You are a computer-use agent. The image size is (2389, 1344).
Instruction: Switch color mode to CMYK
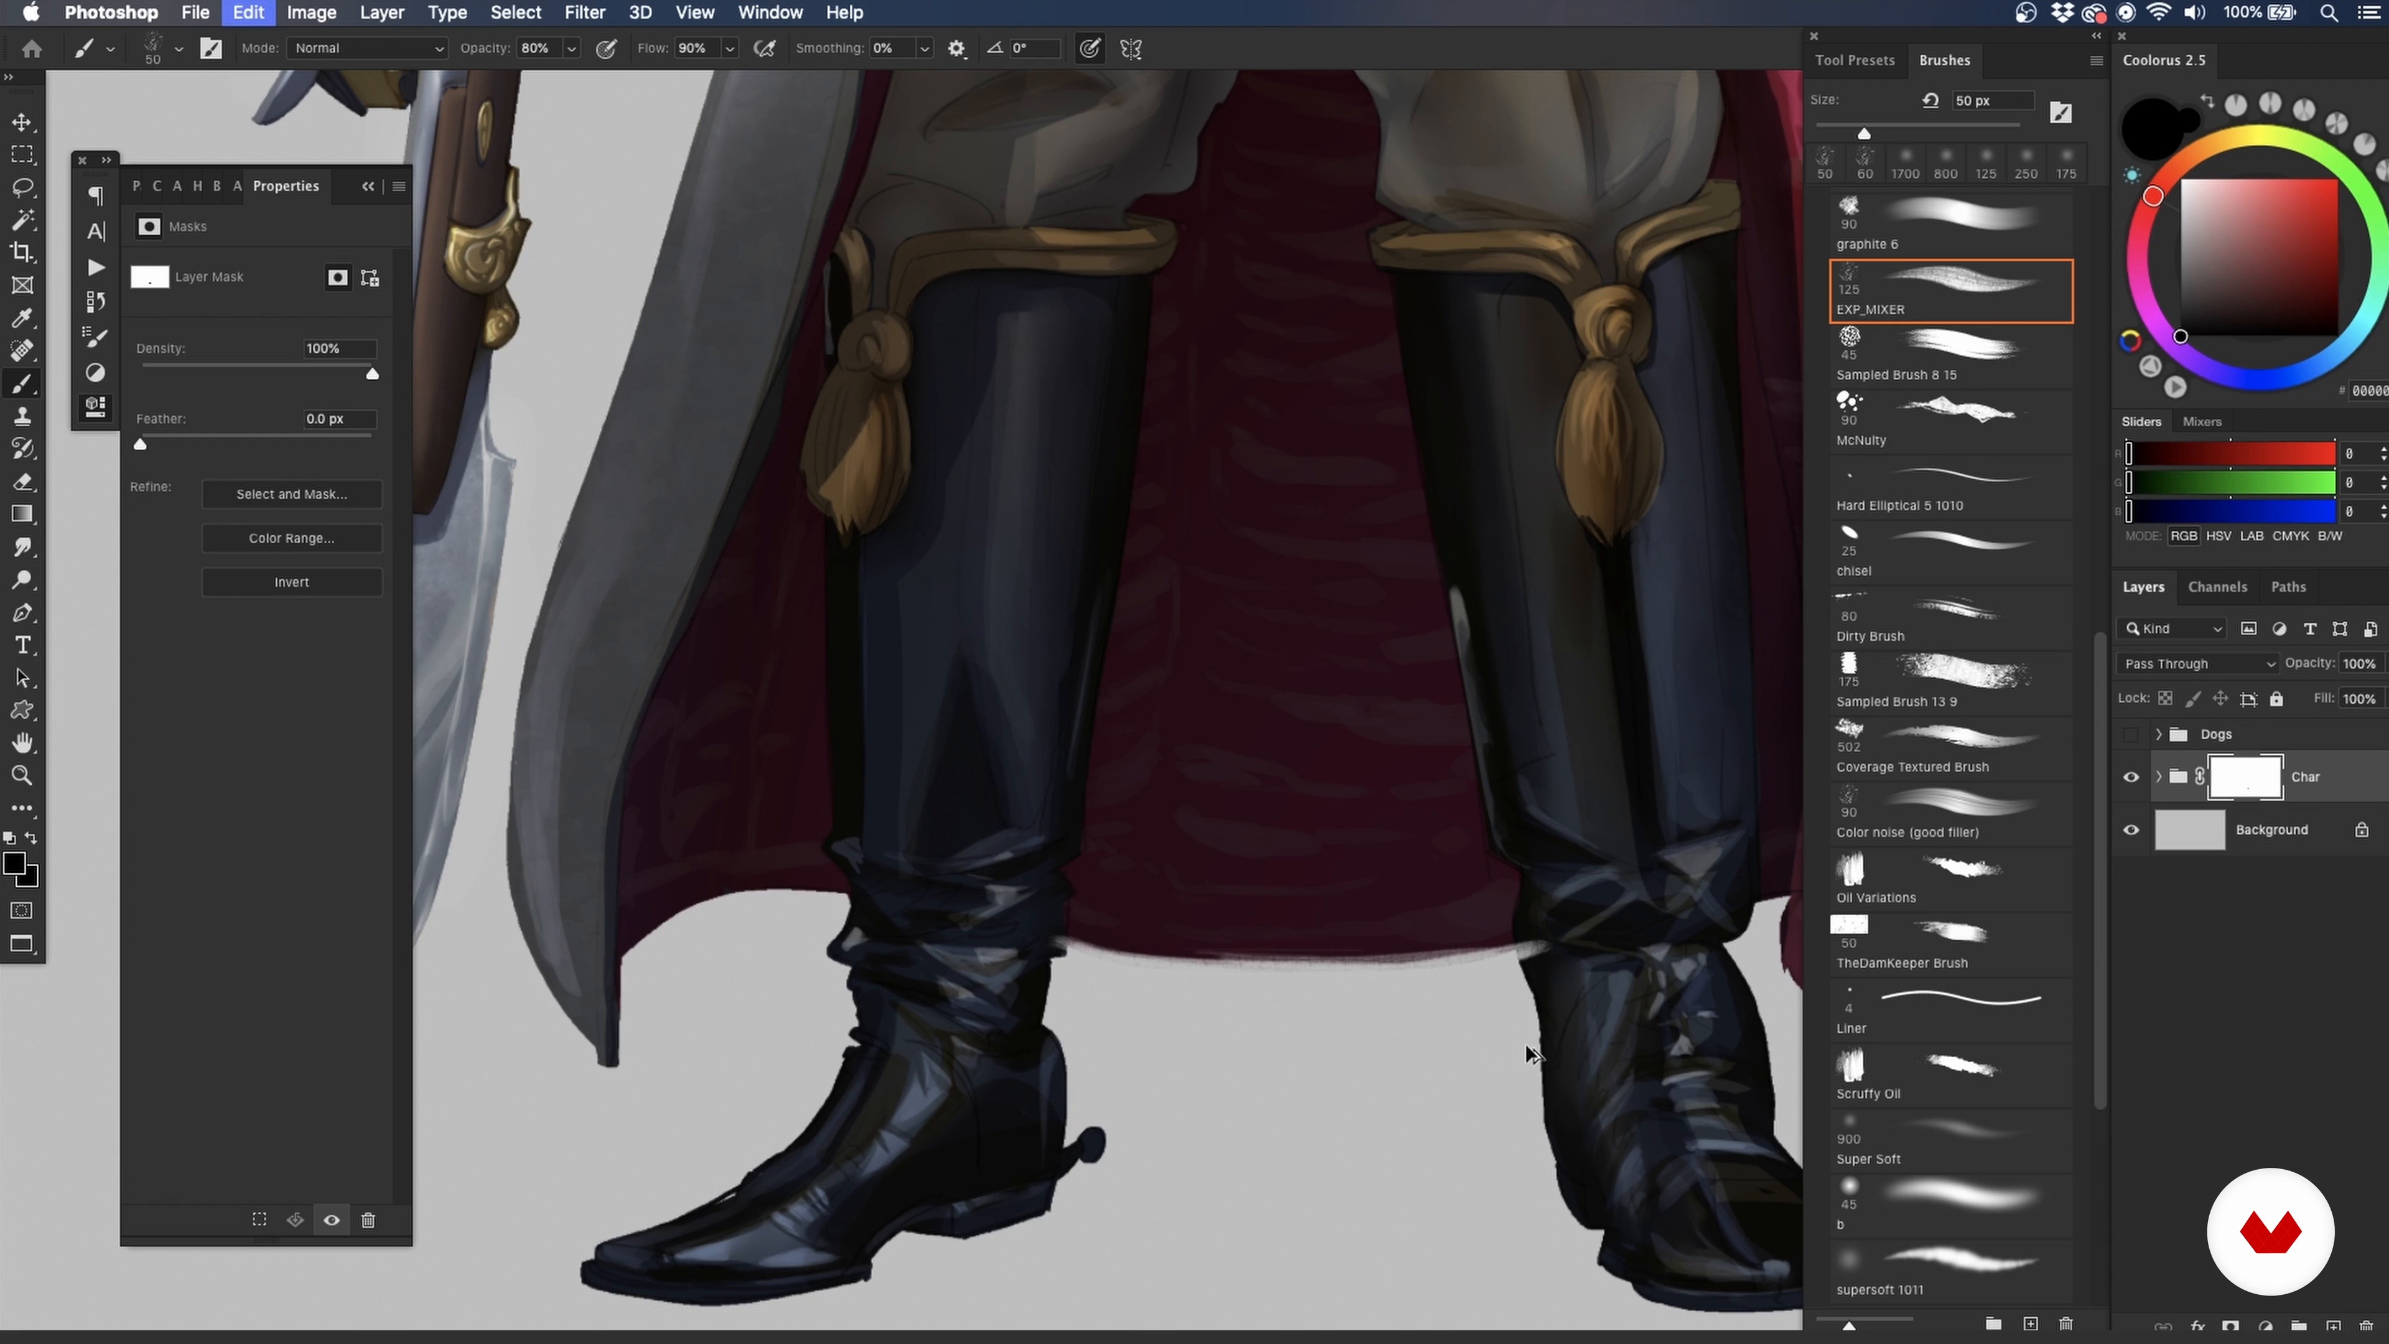pyautogui.click(x=2291, y=536)
